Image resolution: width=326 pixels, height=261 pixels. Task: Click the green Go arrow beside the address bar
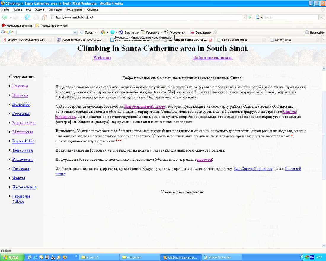click(250, 17)
